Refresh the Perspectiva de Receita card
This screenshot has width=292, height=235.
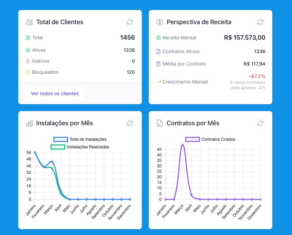[x=260, y=22]
